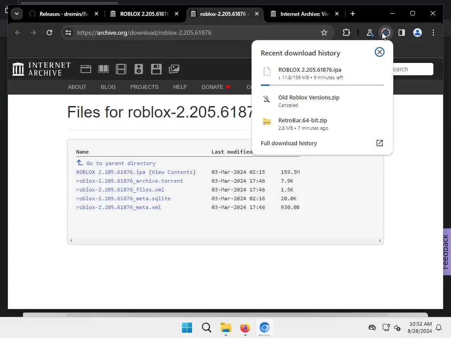451x338 pixels.
Task: Open the HELP menu item
Action: point(180,87)
